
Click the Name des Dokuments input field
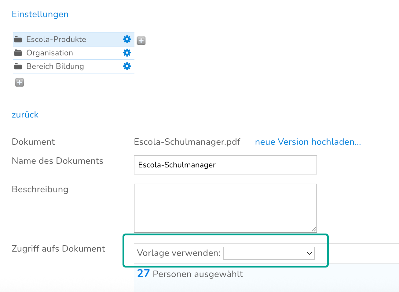click(x=225, y=165)
